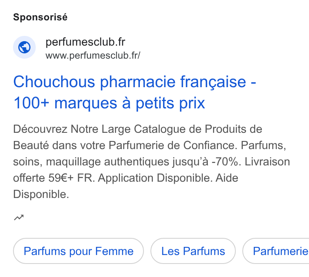Select the 'Parfums pour Femme' sitelink chip
The width and height of the screenshot is (309, 277).
[x=78, y=251]
